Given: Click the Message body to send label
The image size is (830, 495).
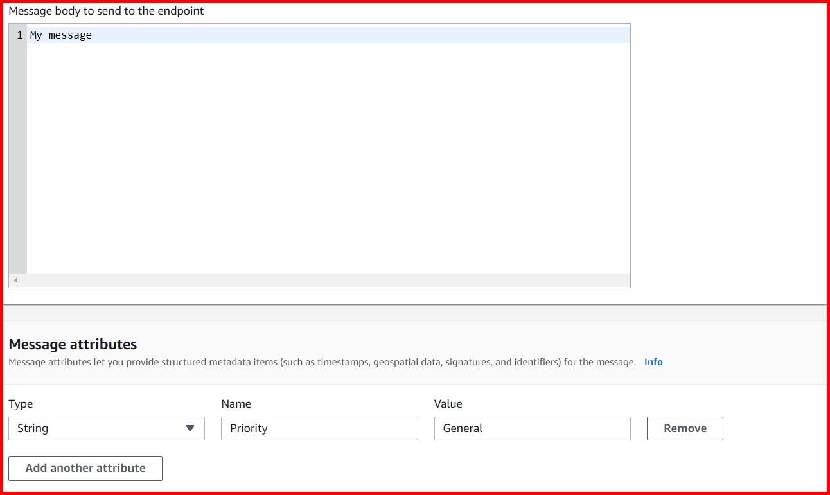Looking at the screenshot, I should [x=105, y=11].
